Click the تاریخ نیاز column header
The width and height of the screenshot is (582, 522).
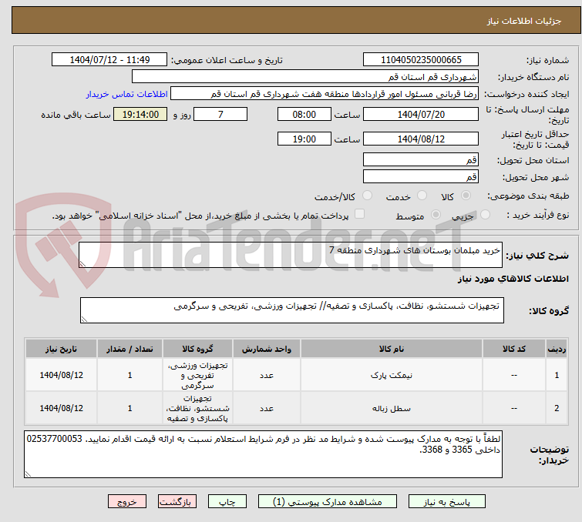[61, 349]
